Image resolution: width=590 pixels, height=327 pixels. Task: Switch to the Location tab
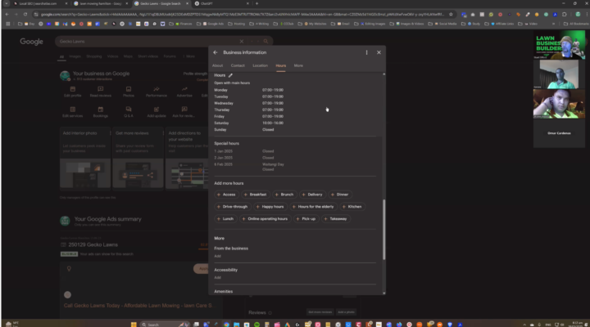pos(260,65)
